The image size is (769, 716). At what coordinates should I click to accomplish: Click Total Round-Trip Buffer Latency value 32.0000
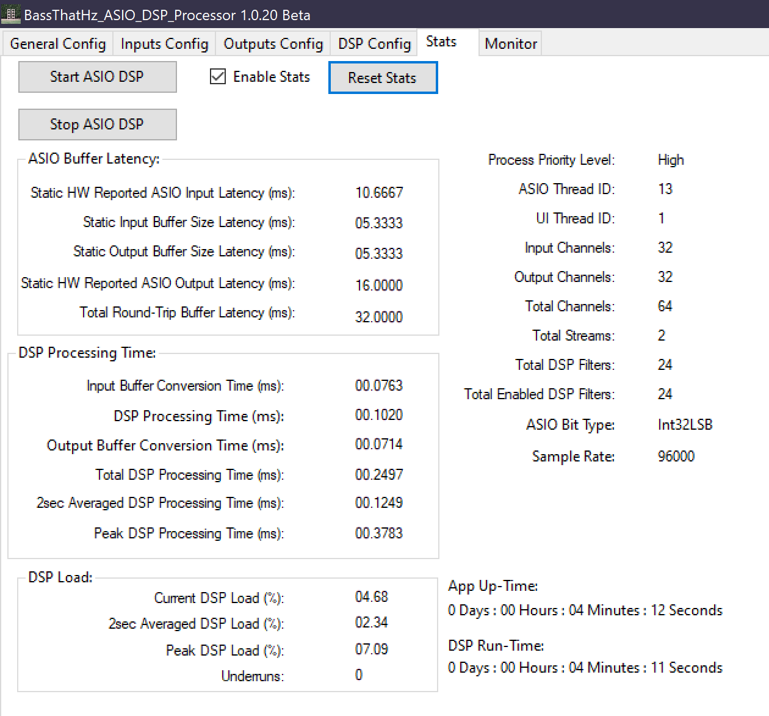[379, 317]
